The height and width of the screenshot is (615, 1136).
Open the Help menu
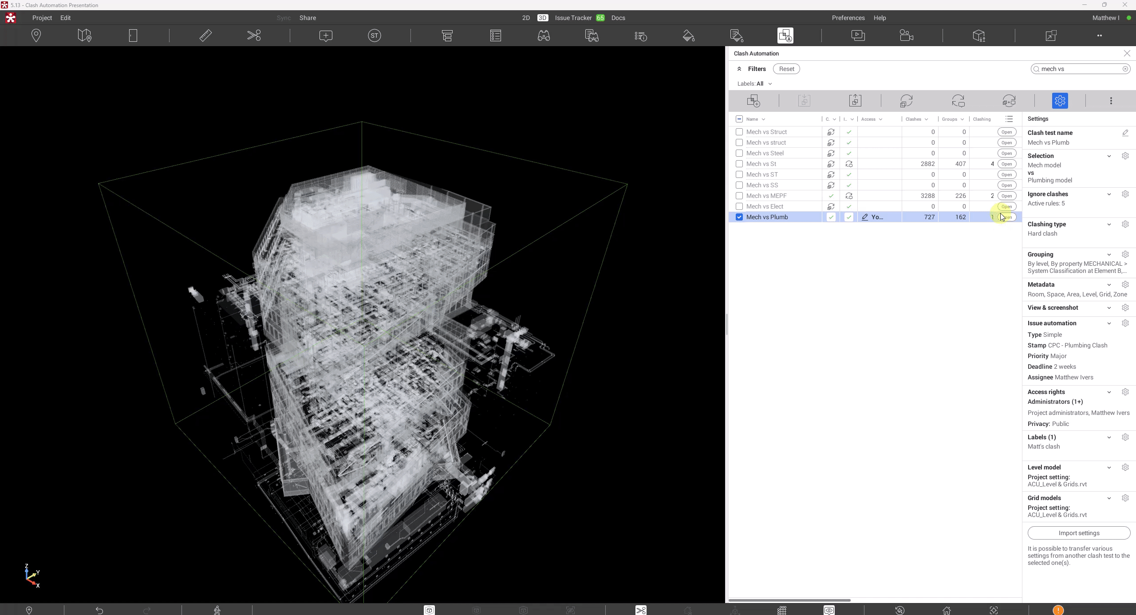(880, 18)
